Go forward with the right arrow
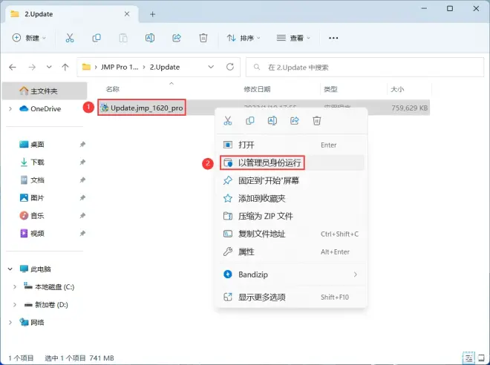Viewport: 490px width, 365px height. pyautogui.click(x=32, y=67)
